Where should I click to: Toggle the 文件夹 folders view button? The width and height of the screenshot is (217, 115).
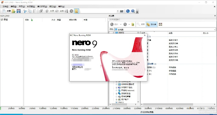pos(151,24)
